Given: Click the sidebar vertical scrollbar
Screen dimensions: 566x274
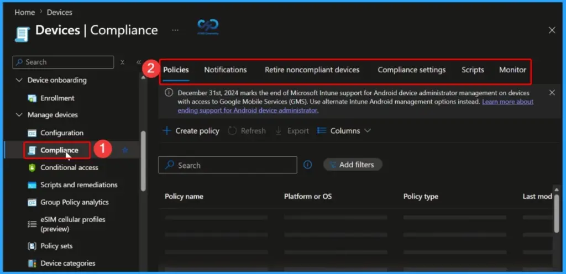Looking at the screenshot, I should coord(143,160).
